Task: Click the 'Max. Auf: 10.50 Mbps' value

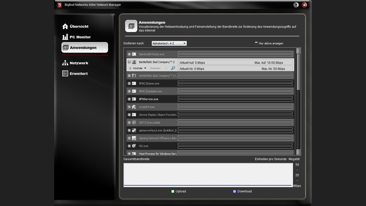Action: (269, 63)
